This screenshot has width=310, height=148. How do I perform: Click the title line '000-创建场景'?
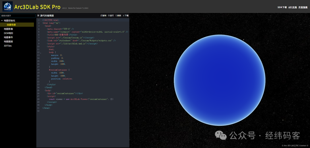point(62,35)
